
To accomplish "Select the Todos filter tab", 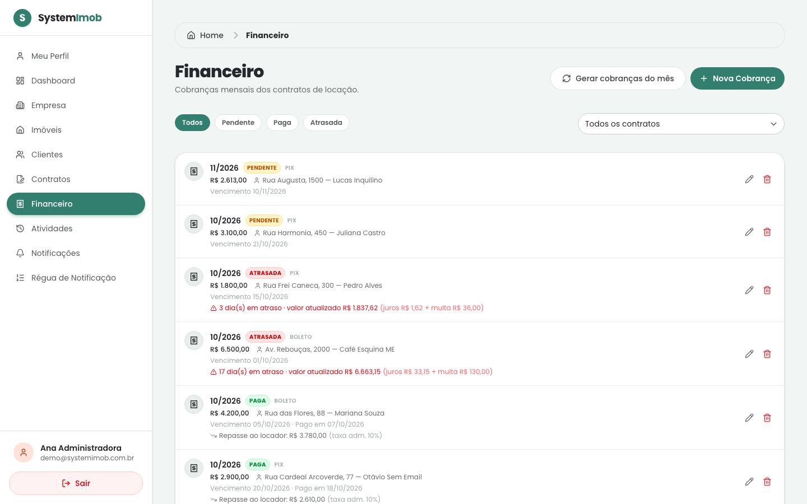I will pyautogui.click(x=192, y=123).
